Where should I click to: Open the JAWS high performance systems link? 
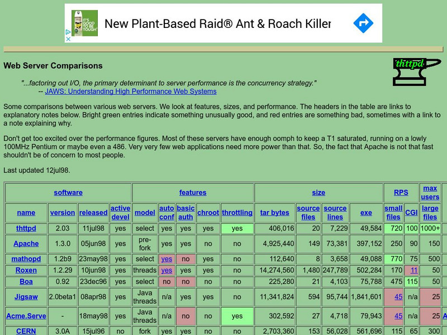130,91
